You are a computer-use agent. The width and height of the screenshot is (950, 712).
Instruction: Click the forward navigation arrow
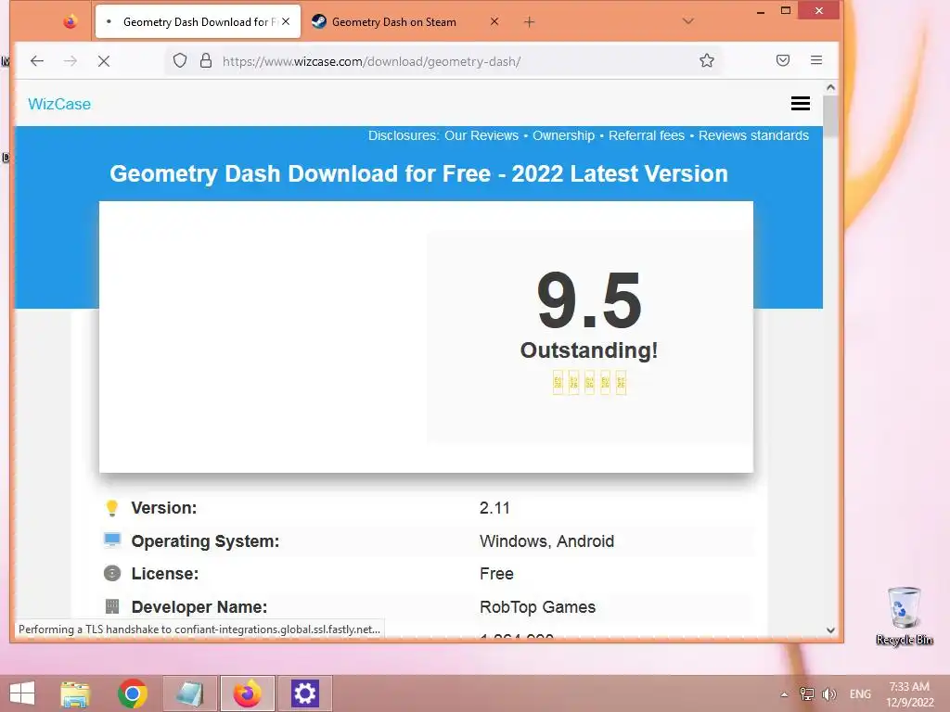click(71, 60)
